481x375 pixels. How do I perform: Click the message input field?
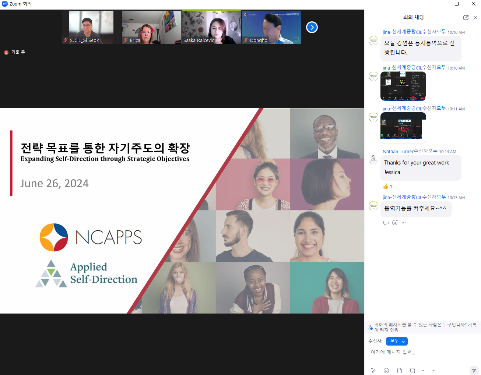click(420, 352)
